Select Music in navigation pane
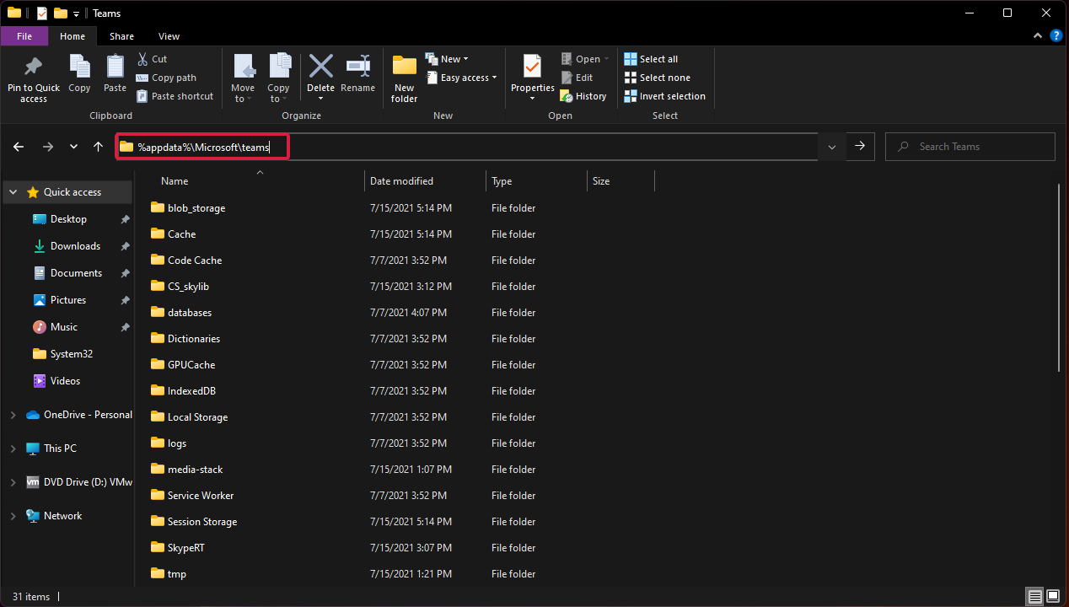The width and height of the screenshot is (1069, 607). pyautogui.click(x=63, y=327)
